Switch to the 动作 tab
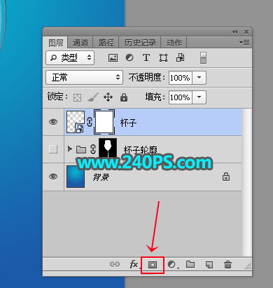This screenshot has width=273, height=288. (x=174, y=43)
